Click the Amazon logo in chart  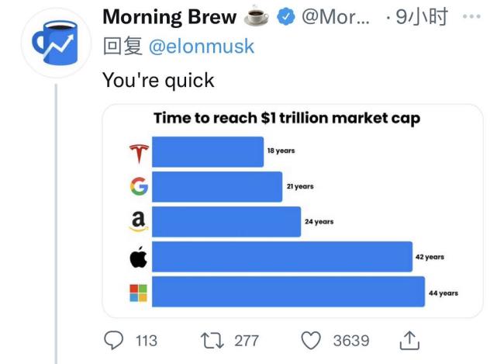139,221
